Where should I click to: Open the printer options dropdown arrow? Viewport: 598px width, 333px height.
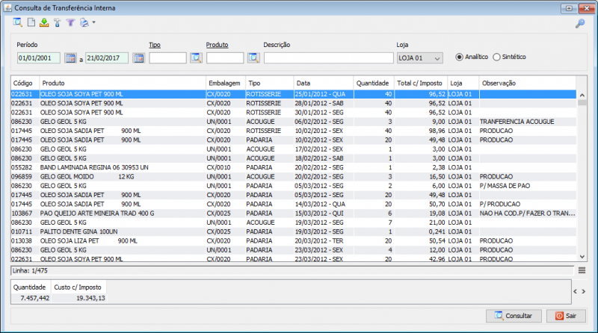tap(94, 22)
